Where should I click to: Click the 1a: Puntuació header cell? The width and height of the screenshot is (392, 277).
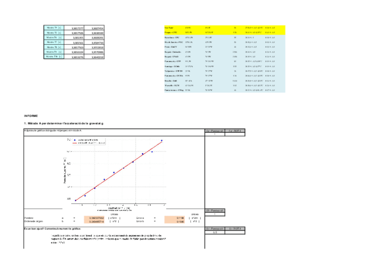pos(215,131)
